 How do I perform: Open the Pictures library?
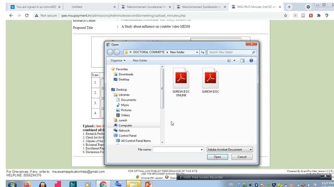tap(126, 110)
